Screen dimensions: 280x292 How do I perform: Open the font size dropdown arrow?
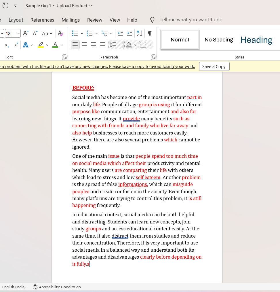(18, 33)
